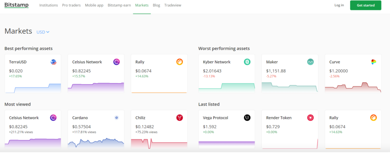This screenshot has height=153, width=390.
Task: Click Best performing assets heading
Action: [28, 49]
